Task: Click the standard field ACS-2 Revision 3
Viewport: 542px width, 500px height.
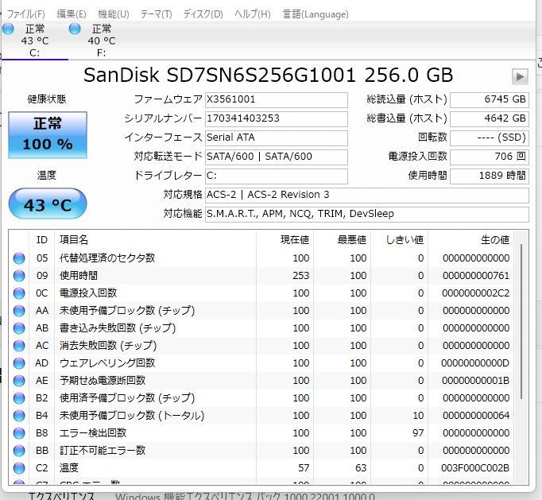Action: point(366,195)
